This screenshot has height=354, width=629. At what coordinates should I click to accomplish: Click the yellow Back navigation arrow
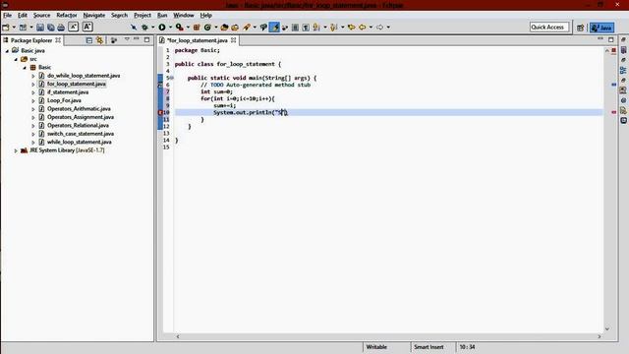[x=363, y=28]
